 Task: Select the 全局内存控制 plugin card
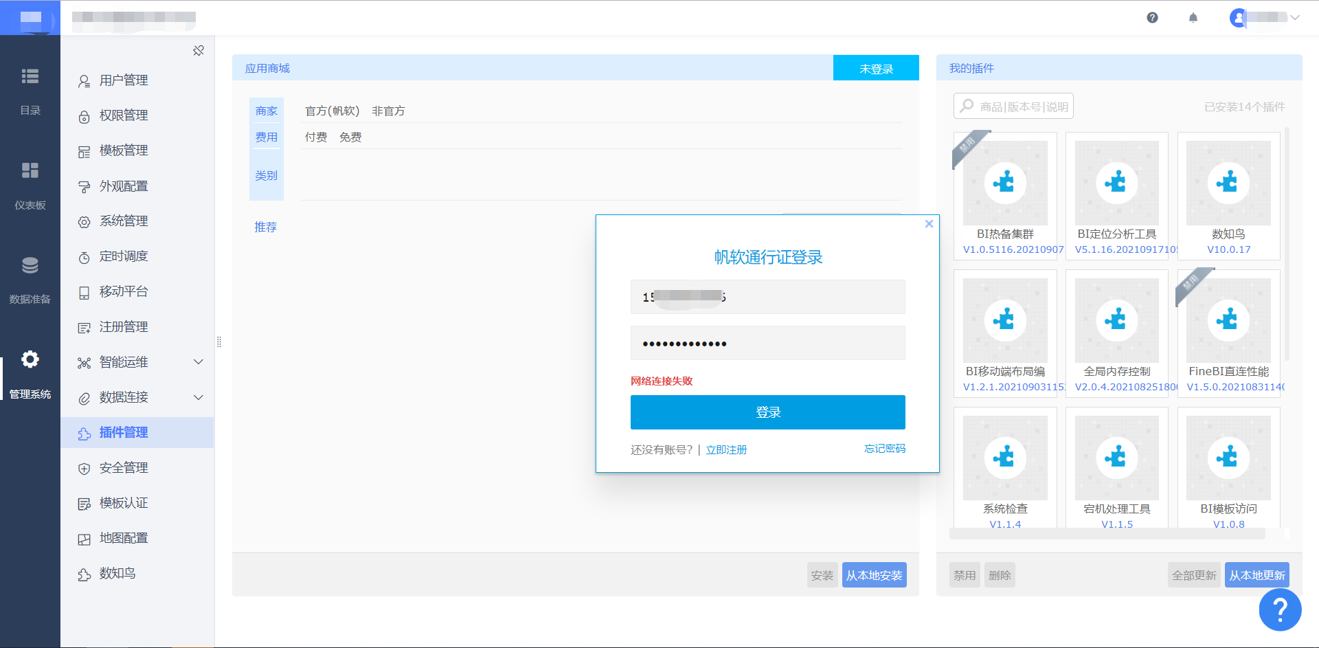pyautogui.click(x=1117, y=333)
